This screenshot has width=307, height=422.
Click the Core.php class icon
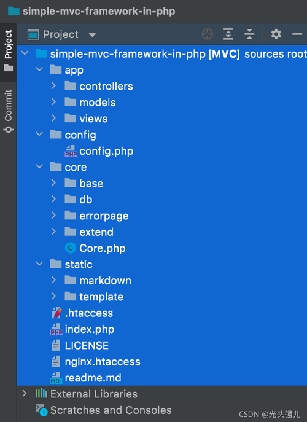tap(71, 248)
